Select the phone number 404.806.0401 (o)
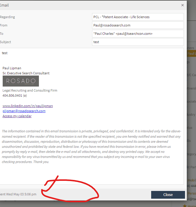The image size is (196, 207). [15, 95]
